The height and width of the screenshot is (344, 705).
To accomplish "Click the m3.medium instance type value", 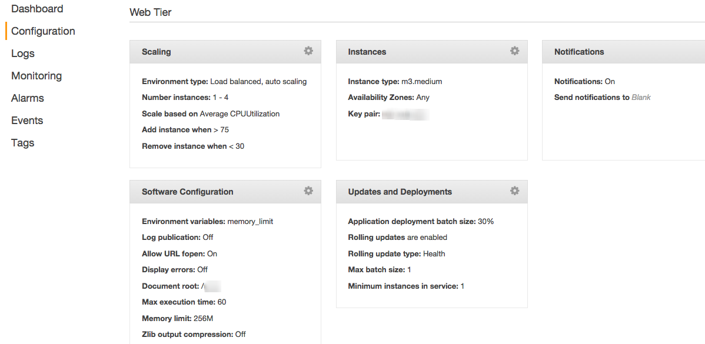I will (422, 82).
